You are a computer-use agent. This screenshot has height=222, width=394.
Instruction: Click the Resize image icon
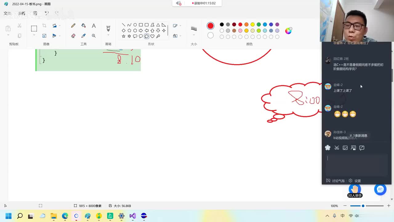point(44,36)
